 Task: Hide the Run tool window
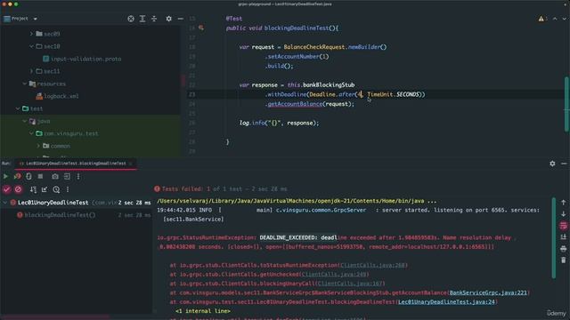(564, 164)
